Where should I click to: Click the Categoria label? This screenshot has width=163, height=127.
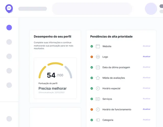point(108,120)
